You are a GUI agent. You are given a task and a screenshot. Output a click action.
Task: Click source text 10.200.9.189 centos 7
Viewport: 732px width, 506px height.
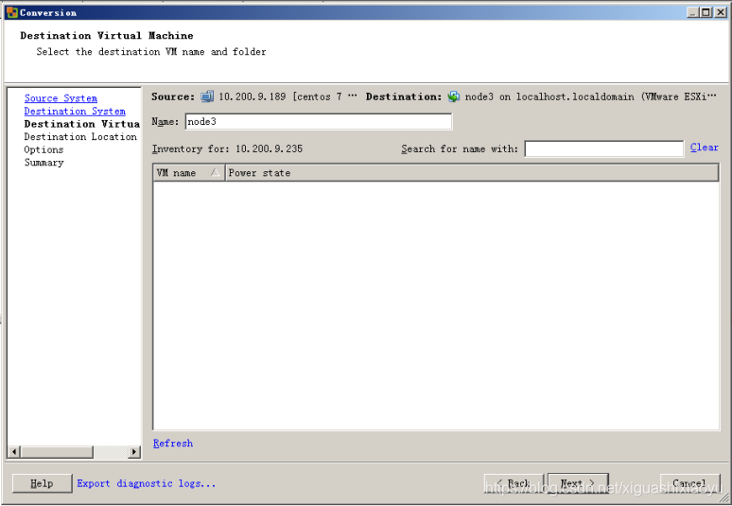click(288, 96)
